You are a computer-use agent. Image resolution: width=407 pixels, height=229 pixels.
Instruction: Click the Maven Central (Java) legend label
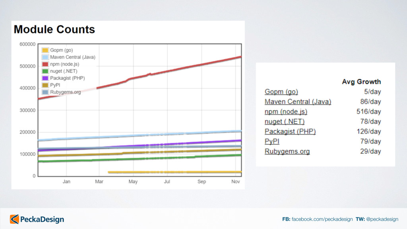[x=73, y=57]
